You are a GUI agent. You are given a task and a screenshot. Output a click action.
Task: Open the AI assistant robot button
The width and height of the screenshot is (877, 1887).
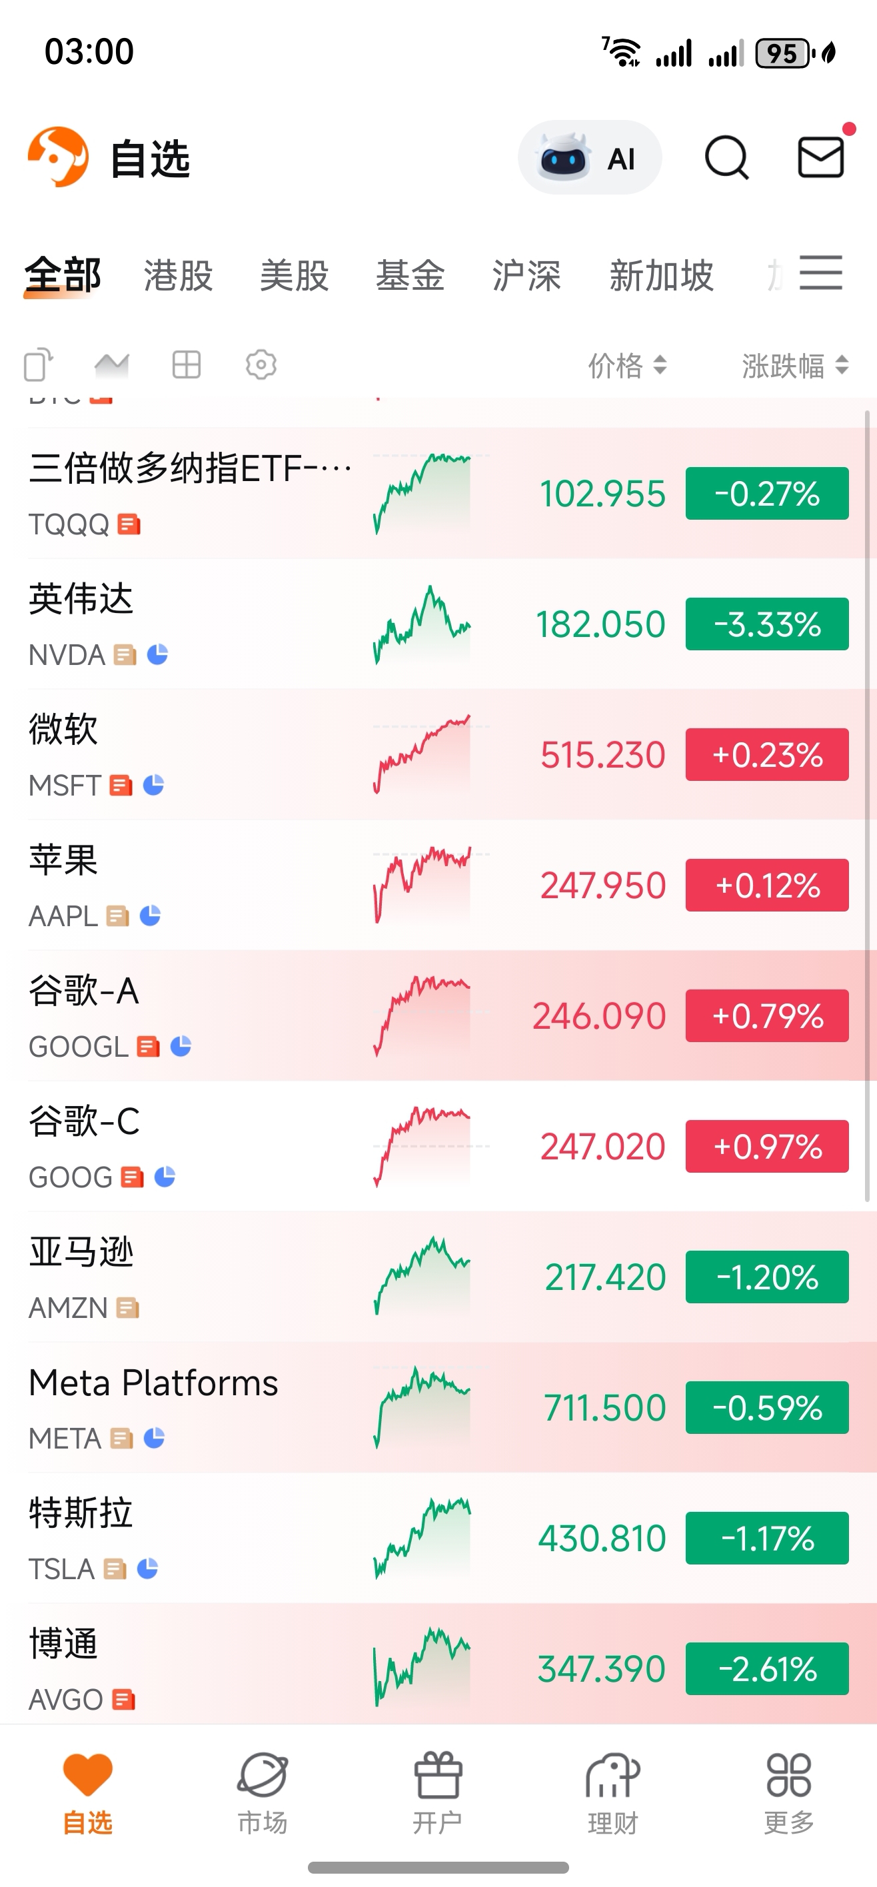tap(589, 157)
